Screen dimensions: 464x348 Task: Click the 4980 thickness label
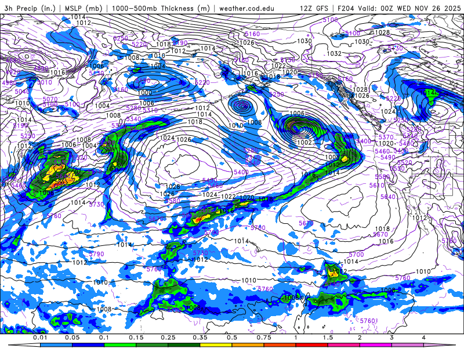click(9, 82)
